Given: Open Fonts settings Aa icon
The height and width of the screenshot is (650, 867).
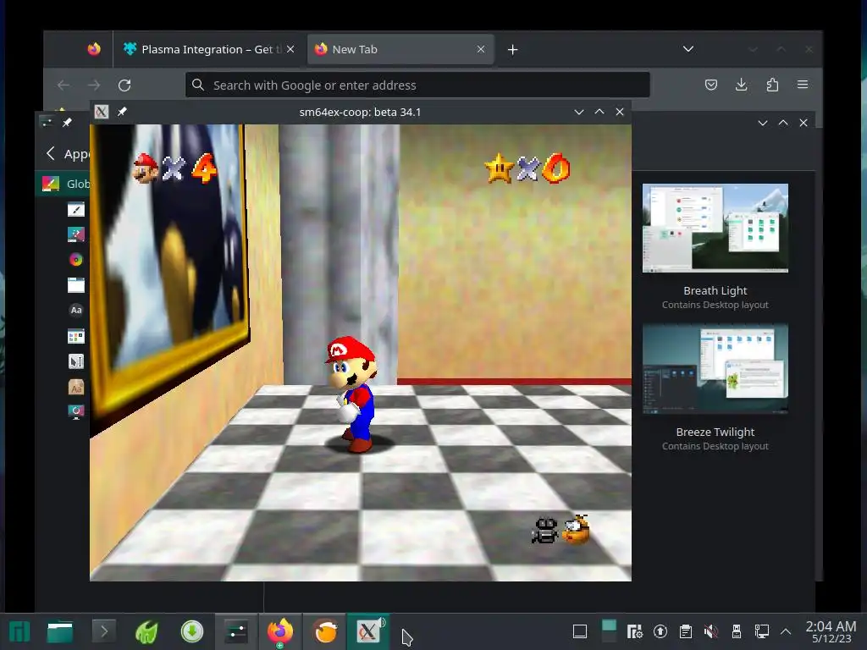Looking at the screenshot, I should point(75,310).
